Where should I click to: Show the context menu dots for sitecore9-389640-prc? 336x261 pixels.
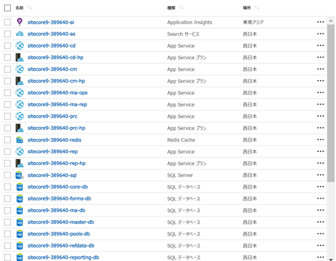click(x=320, y=116)
